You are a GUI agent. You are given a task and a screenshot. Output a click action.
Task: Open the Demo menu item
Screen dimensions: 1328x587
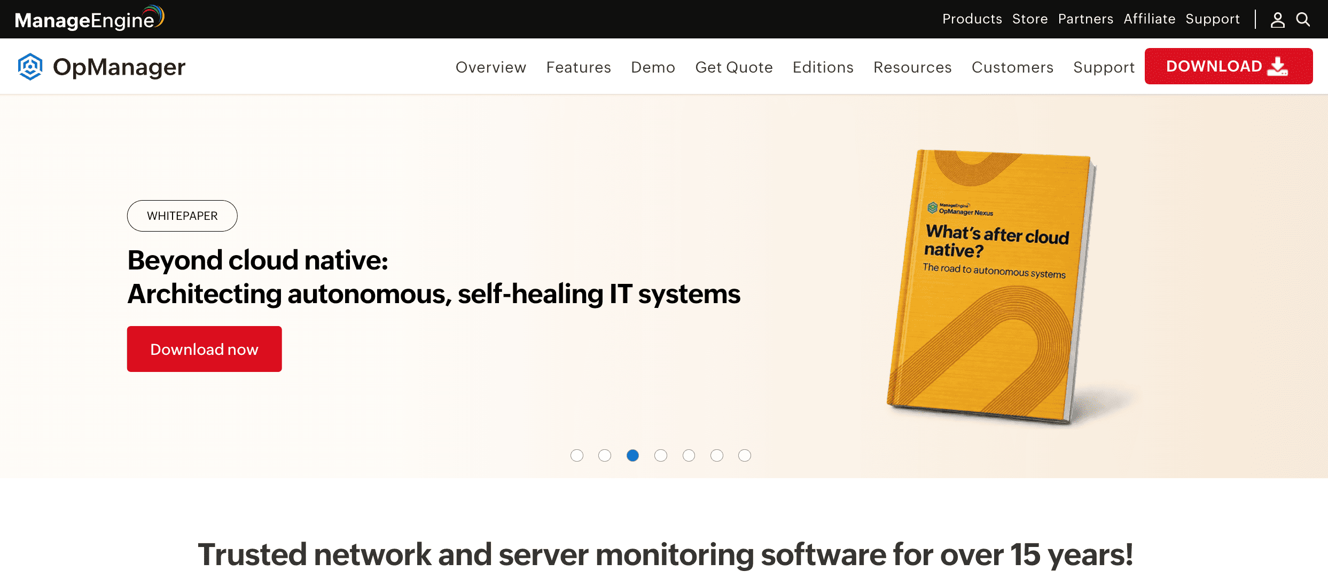tap(653, 67)
